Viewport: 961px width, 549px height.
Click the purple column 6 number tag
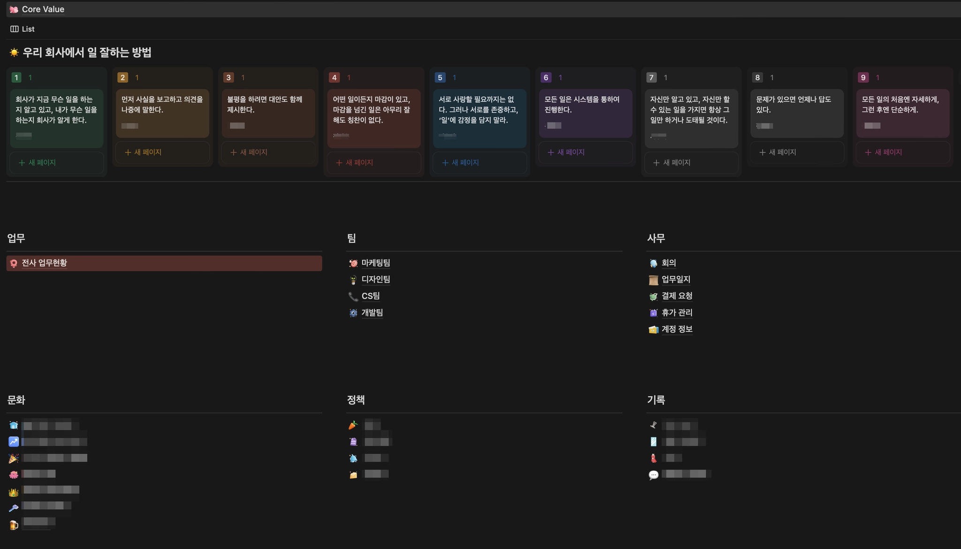[x=546, y=77]
